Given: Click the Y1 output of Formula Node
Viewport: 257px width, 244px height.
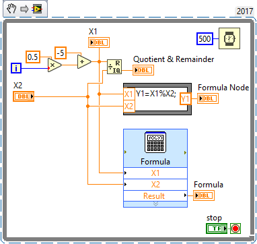Looking at the screenshot, I should (185, 98).
